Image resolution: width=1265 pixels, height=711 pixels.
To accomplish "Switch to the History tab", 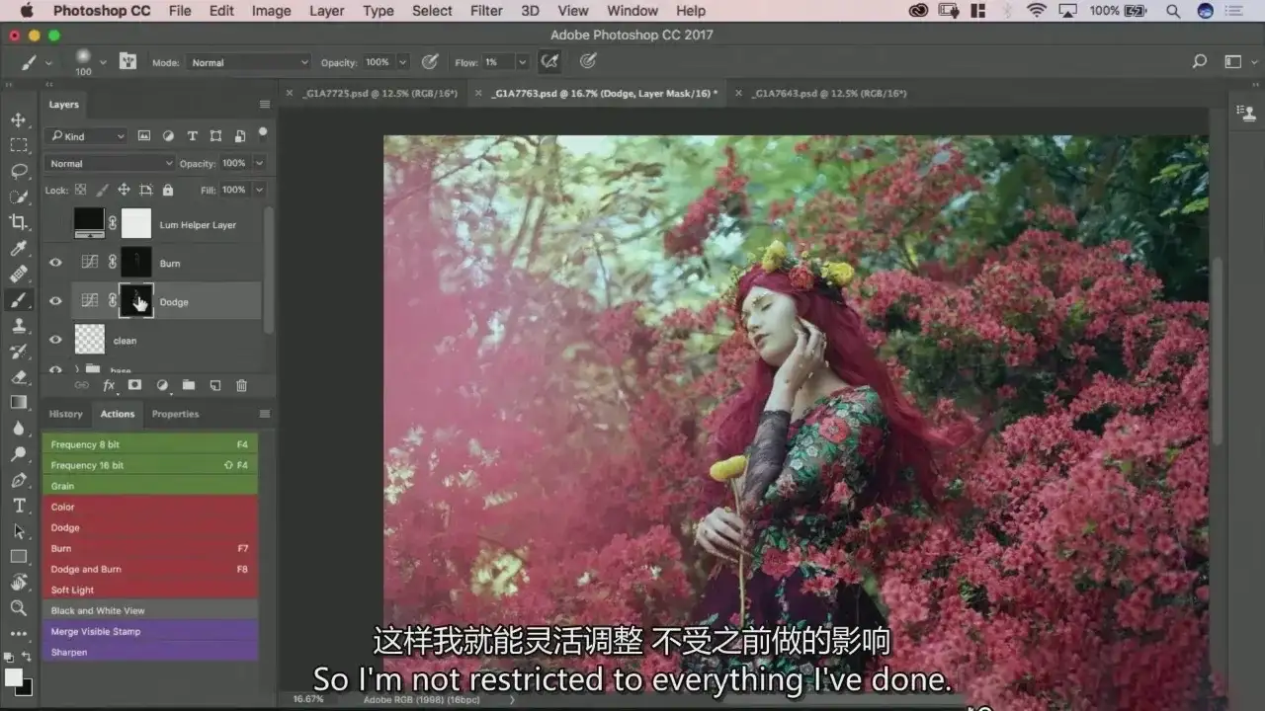I will click(x=66, y=414).
